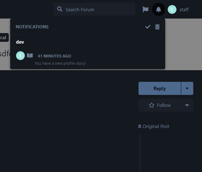
Task: Click the Follow button
Action: [160, 105]
